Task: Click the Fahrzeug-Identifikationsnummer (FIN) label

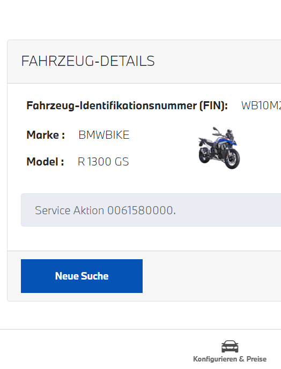Action: [127, 106]
